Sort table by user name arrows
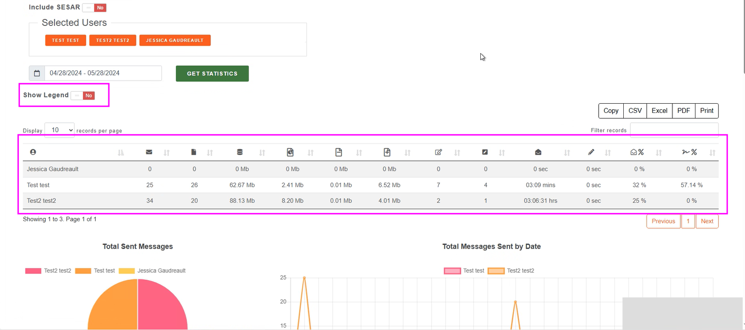 coord(121,153)
